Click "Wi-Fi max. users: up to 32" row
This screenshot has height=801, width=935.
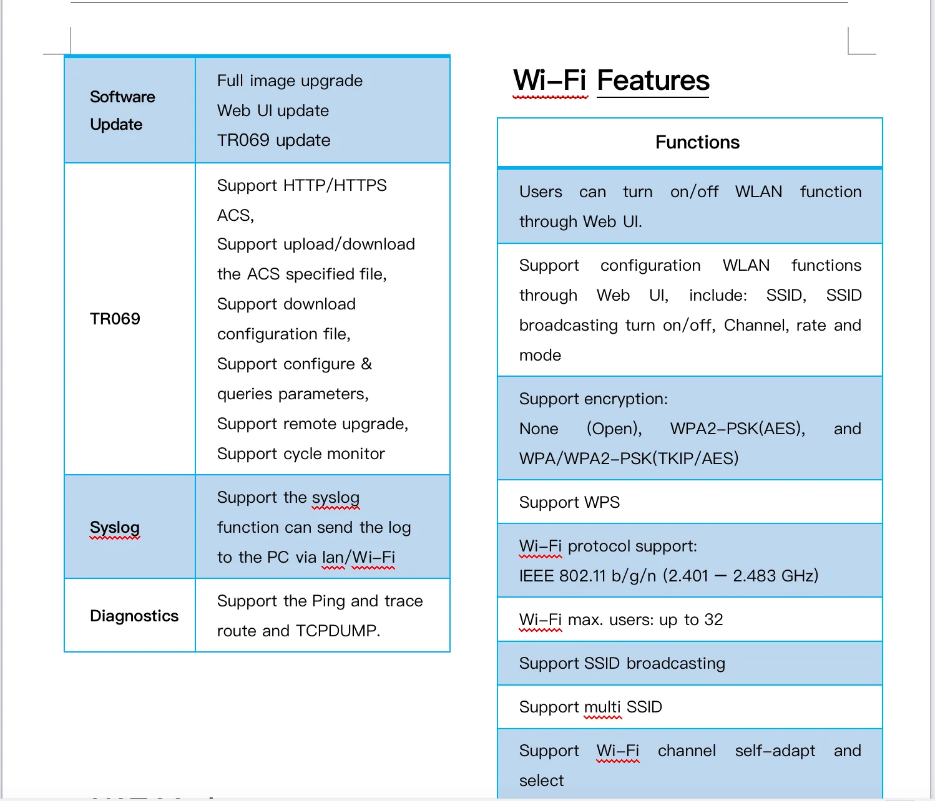coord(690,619)
